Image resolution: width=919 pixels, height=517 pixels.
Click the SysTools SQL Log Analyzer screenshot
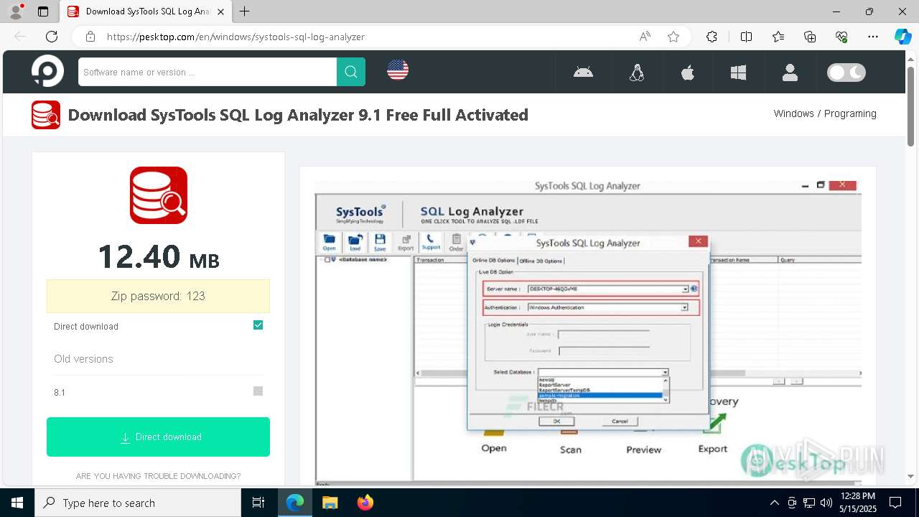[x=588, y=334]
